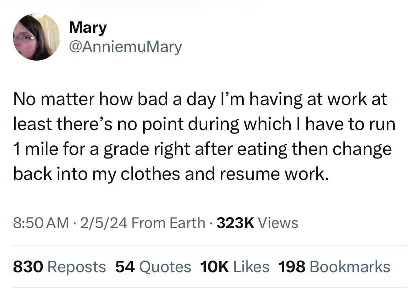Click the tweet line starting "1 mile for a grade"
420x290 pixels.
pyautogui.click(x=202, y=148)
